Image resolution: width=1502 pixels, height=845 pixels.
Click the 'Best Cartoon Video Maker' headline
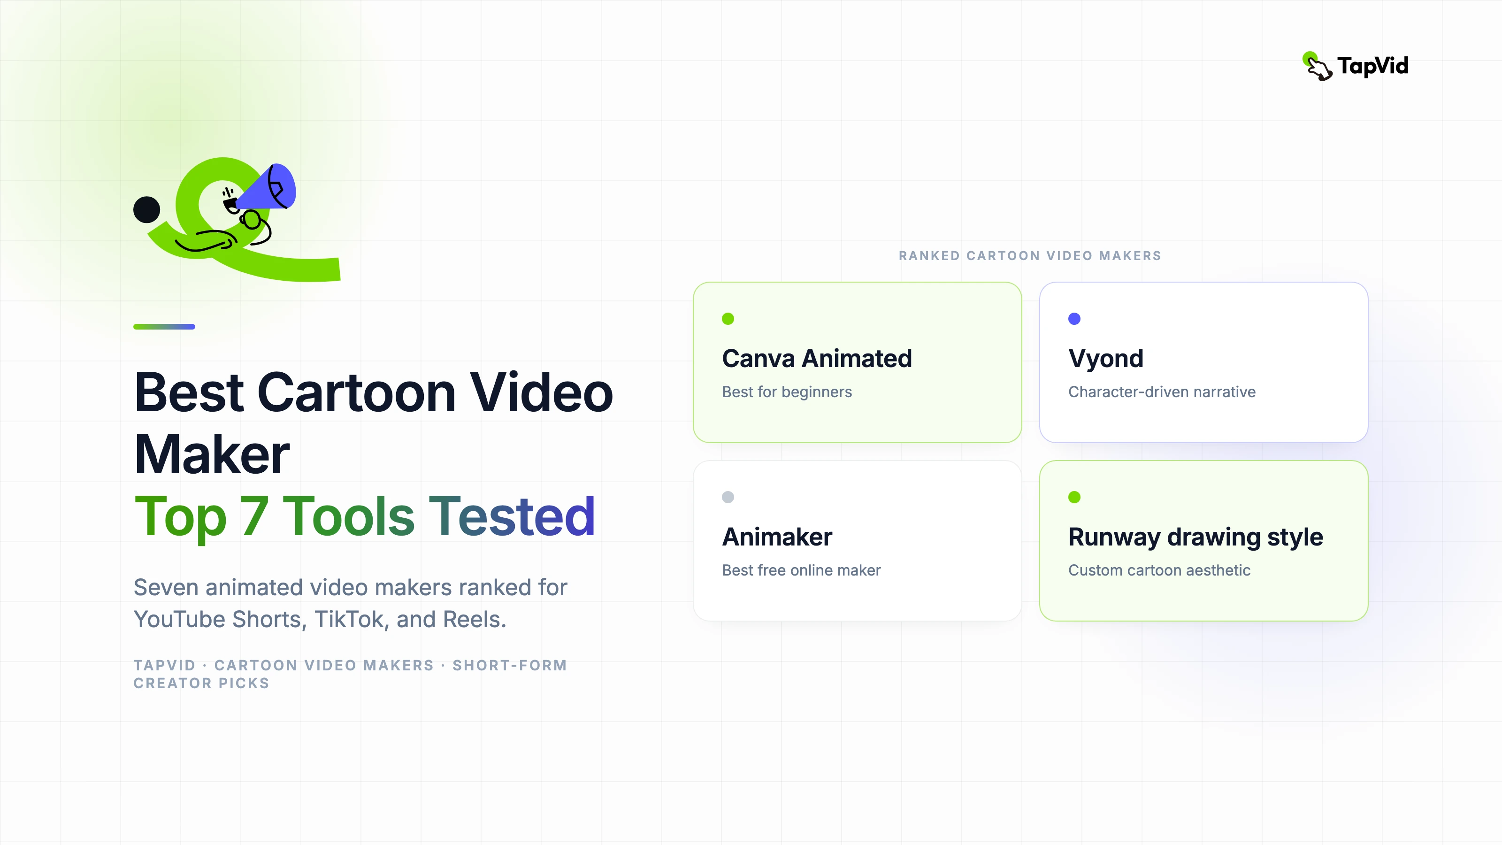[373, 423]
